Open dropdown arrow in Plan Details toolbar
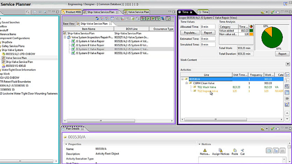 (x=266, y=128)
